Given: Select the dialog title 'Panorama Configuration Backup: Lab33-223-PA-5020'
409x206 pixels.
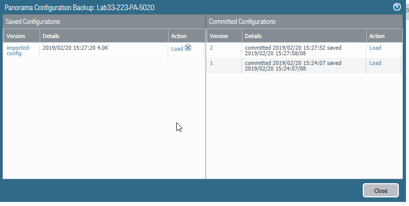Looking at the screenshot, I should tap(80, 8).
